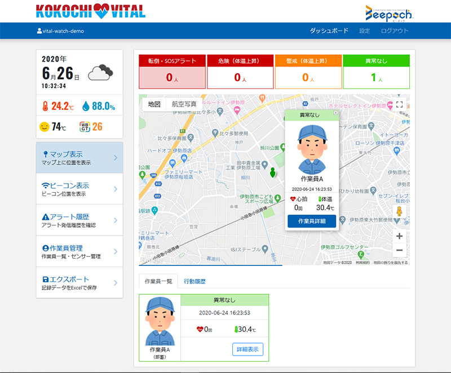Click the 異常なし header on worker card

(224, 300)
